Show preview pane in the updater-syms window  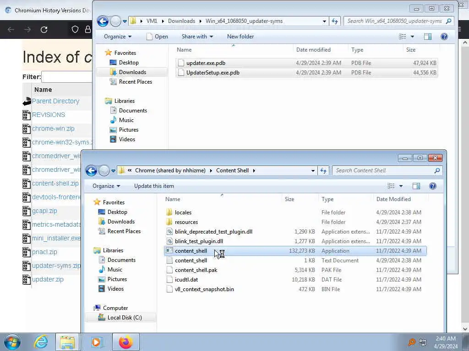(428, 37)
